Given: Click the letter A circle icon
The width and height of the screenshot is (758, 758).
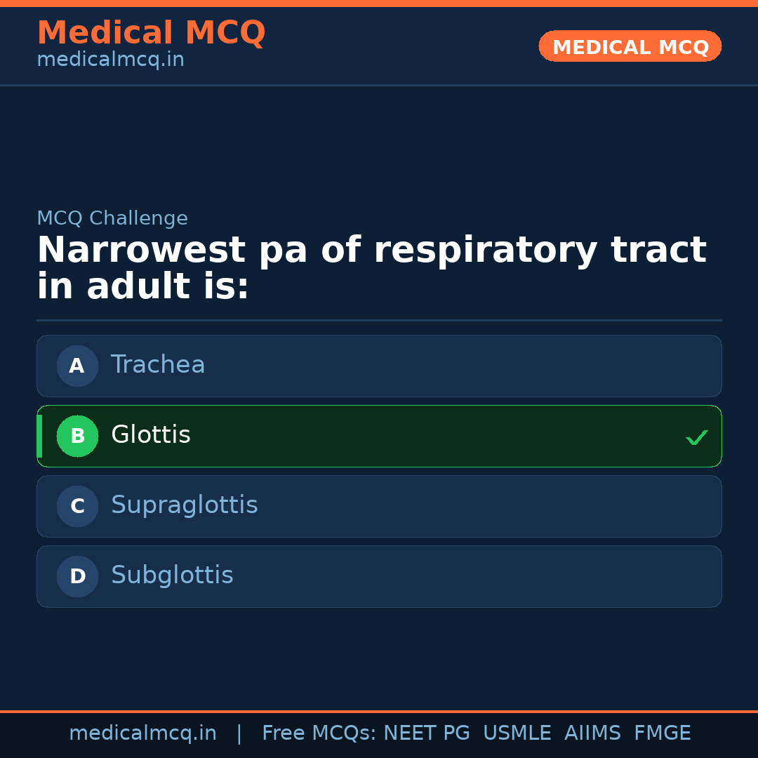Looking at the screenshot, I should click(77, 366).
